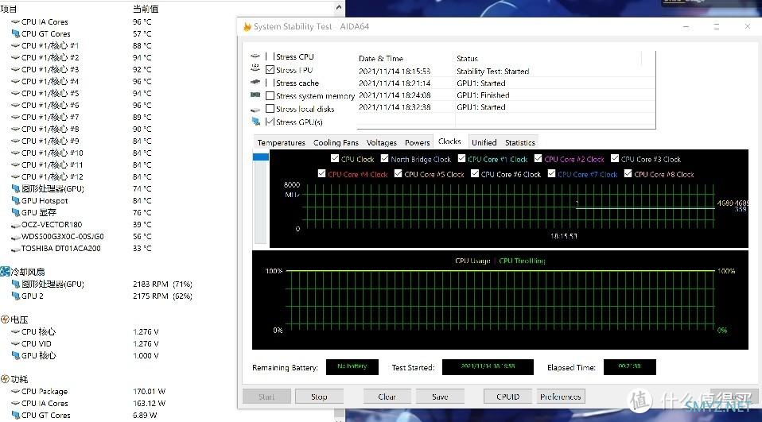This screenshot has height=422, width=762.
Task: Click the CPU core #12 temperature icon
Action: tap(15, 176)
